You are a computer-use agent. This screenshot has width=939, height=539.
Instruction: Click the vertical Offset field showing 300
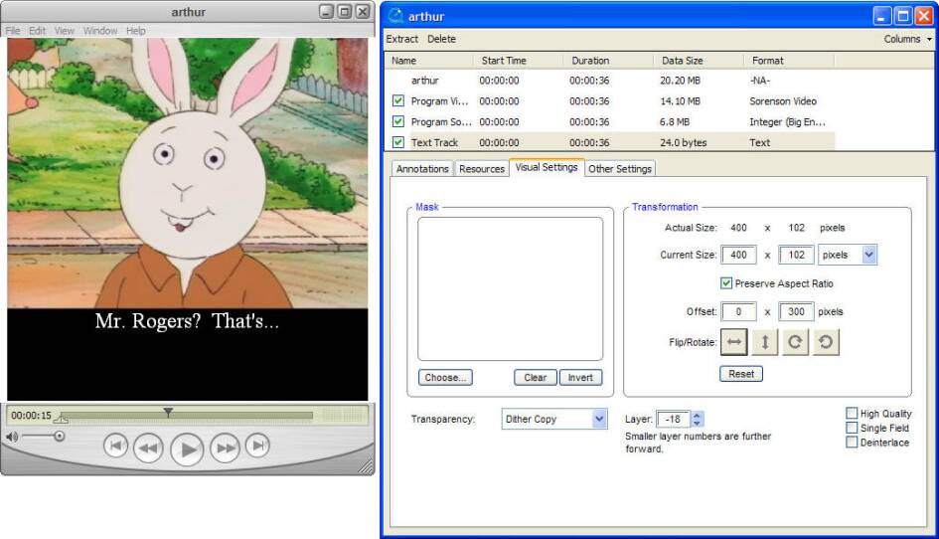[796, 312]
